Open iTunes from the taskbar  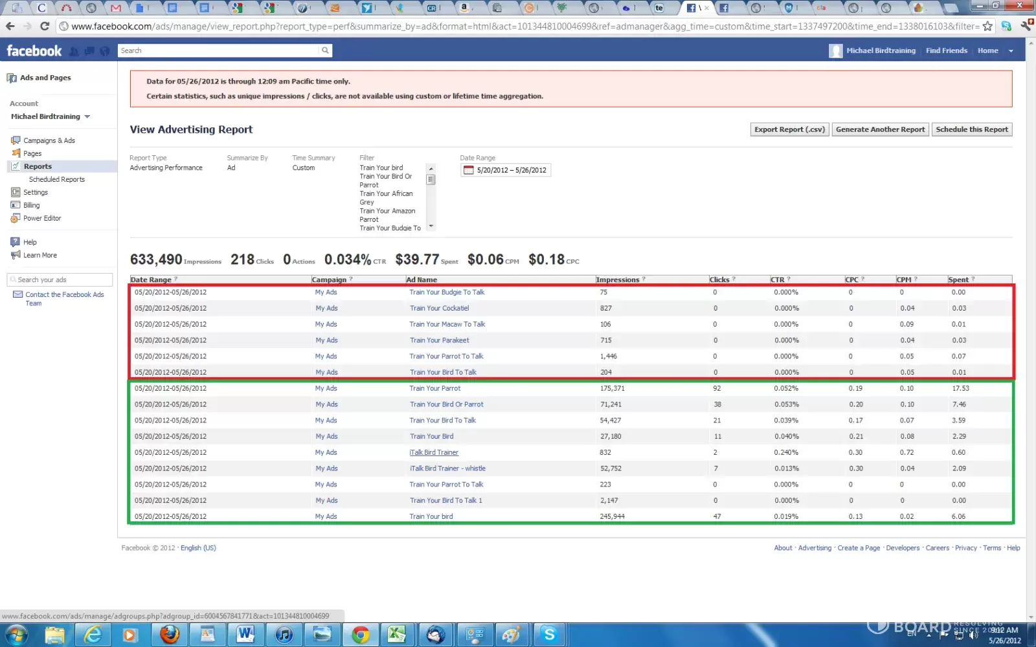[x=283, y=635]
